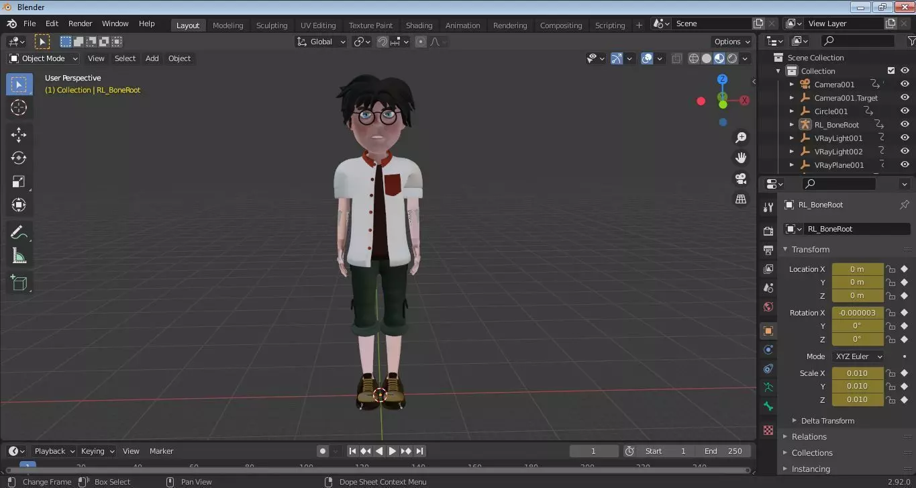Click the RL_BoneRoot object name field
This screenshot has height=488, width=916.
point(857,229)
